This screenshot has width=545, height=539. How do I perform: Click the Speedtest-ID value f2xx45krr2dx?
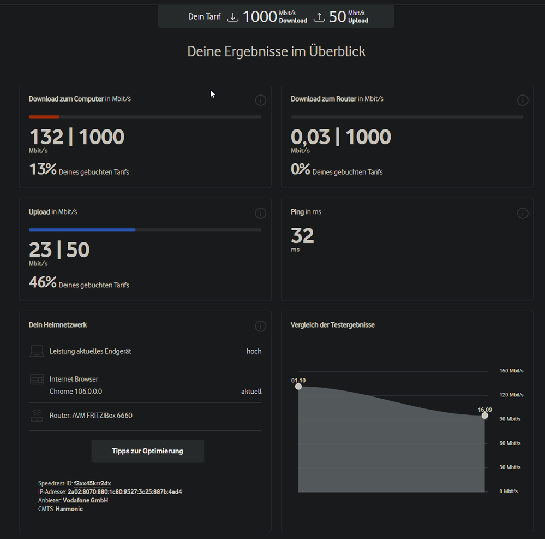(92, 483)
